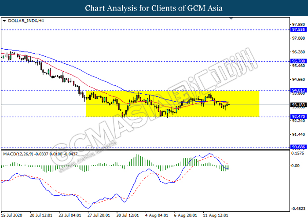Select the 92.470 support level label
308x220 pixels.
[298, 117]
